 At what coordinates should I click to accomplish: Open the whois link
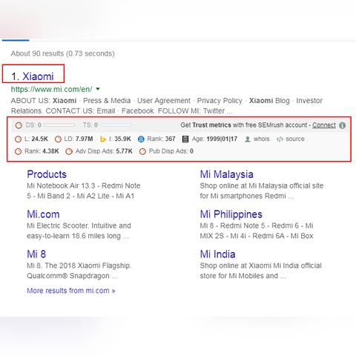point(261,139)
